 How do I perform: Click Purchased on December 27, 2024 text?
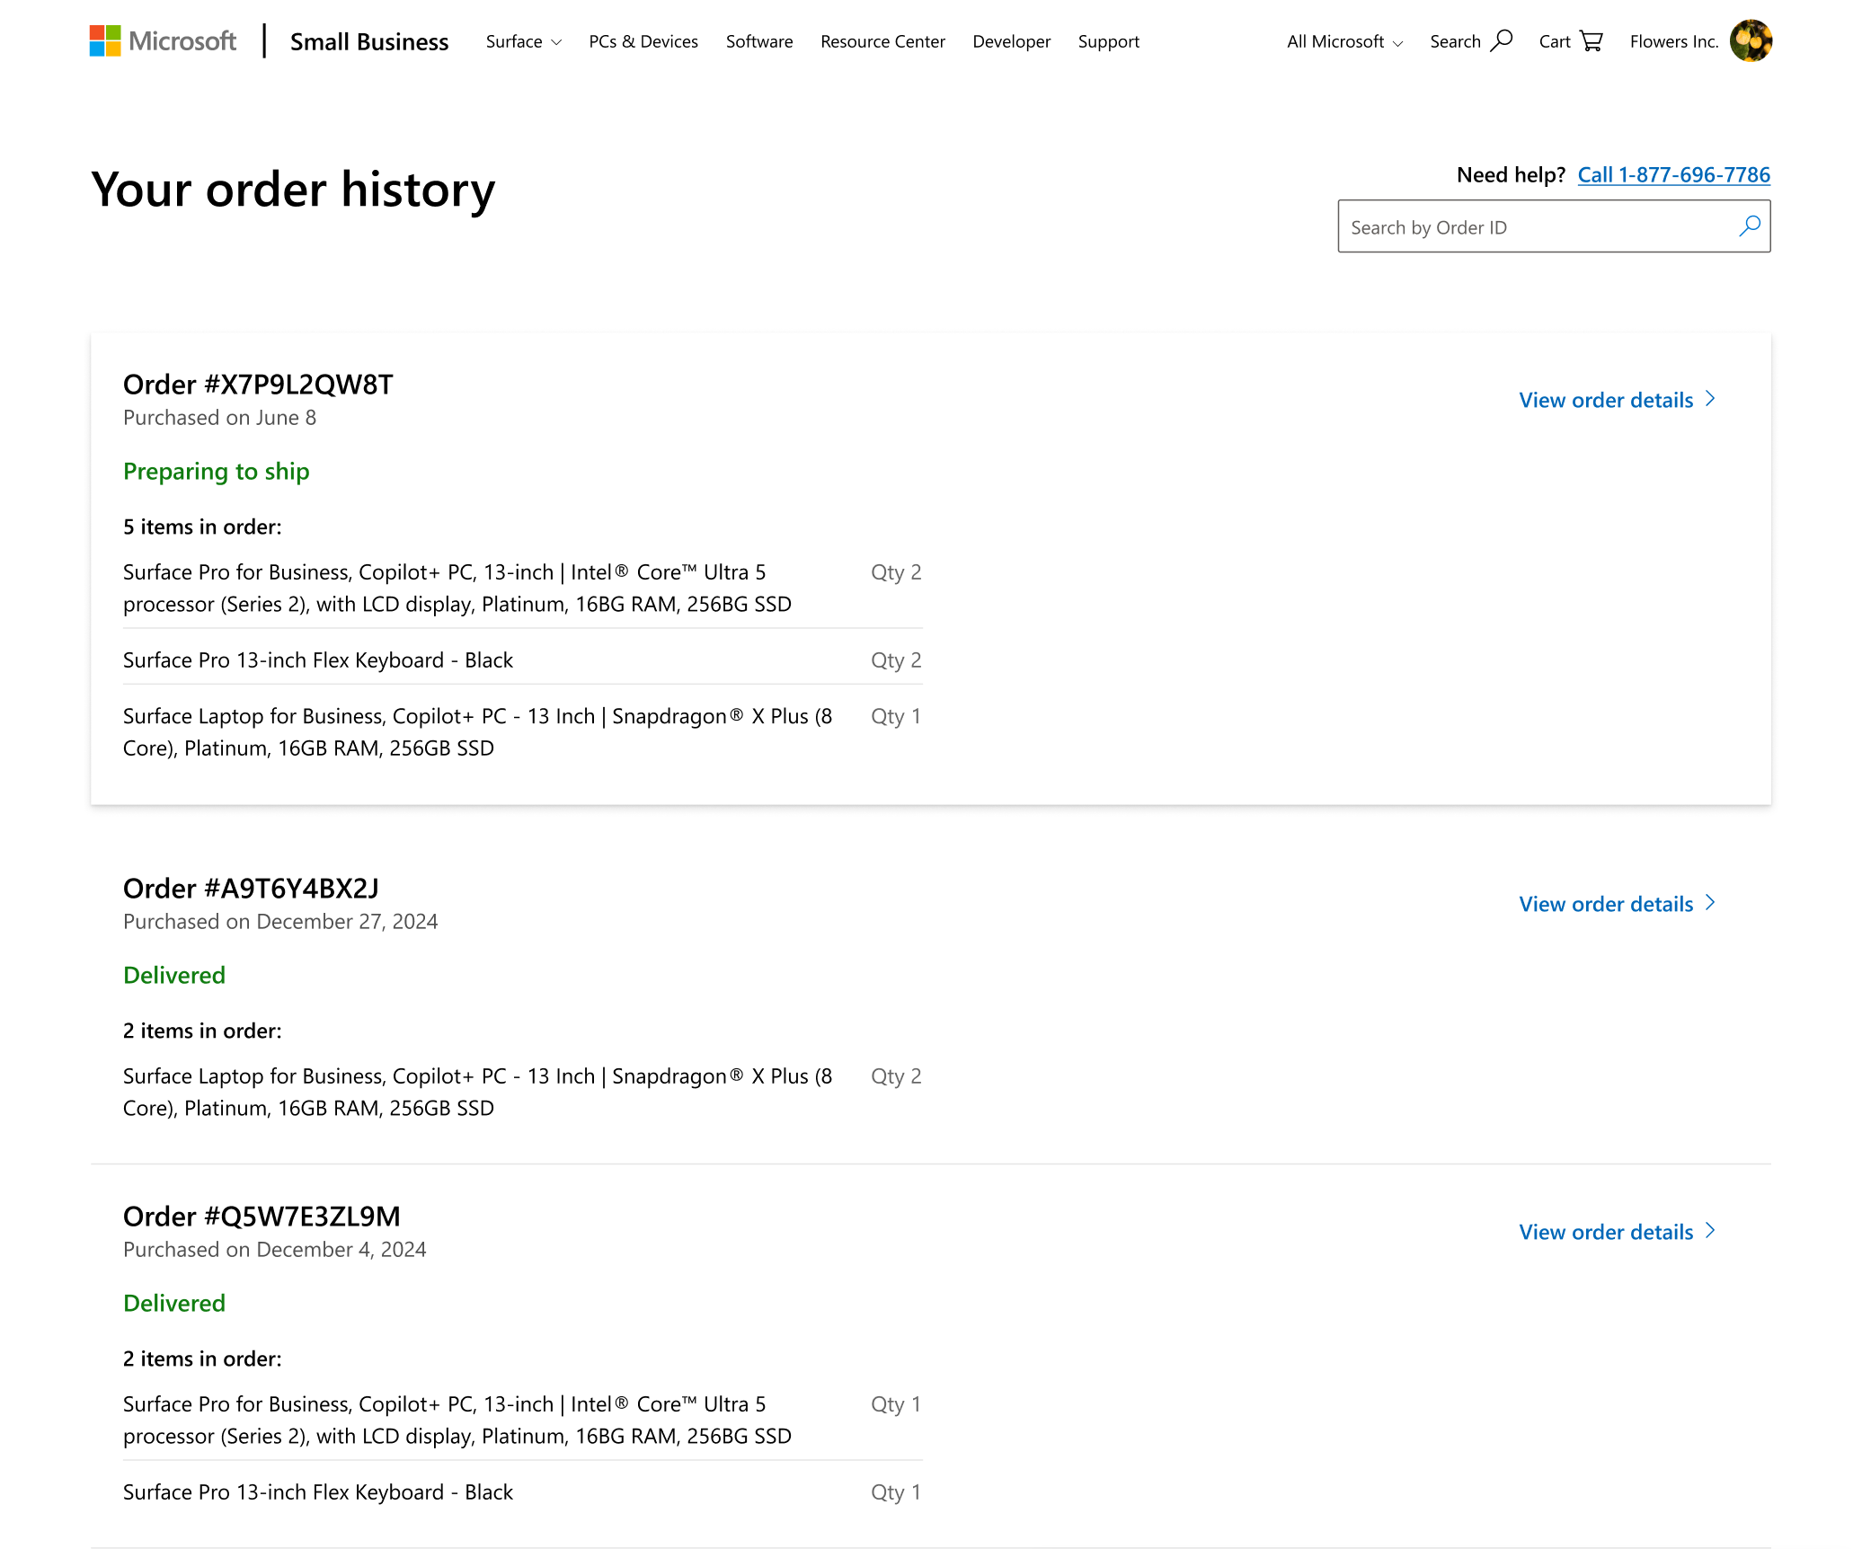[x=280, y=922]
